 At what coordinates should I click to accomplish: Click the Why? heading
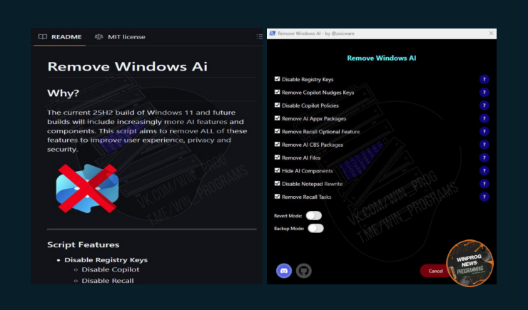tap(63, 93)
